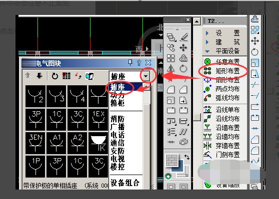Choose 电话 category in list
The width and height of the screenshot is (279, 199).
[x=117, y=135]
